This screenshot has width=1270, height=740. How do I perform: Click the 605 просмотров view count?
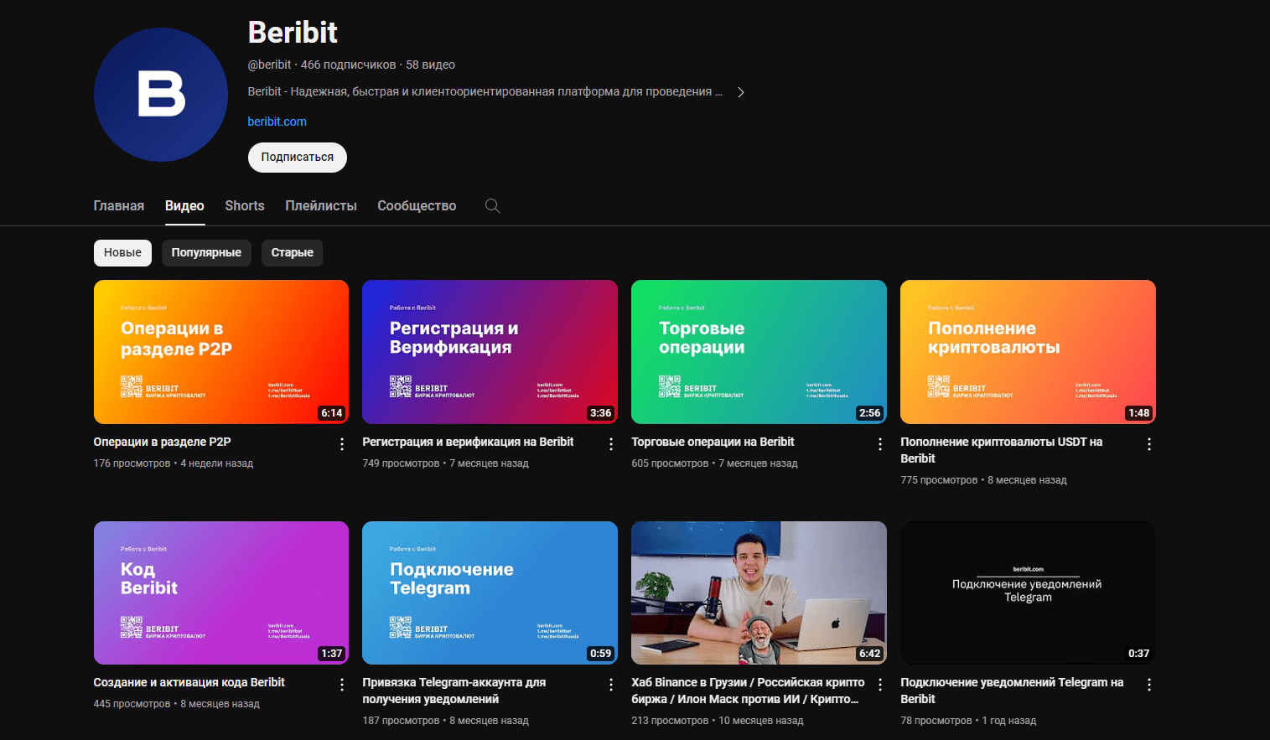click(670, 463)
